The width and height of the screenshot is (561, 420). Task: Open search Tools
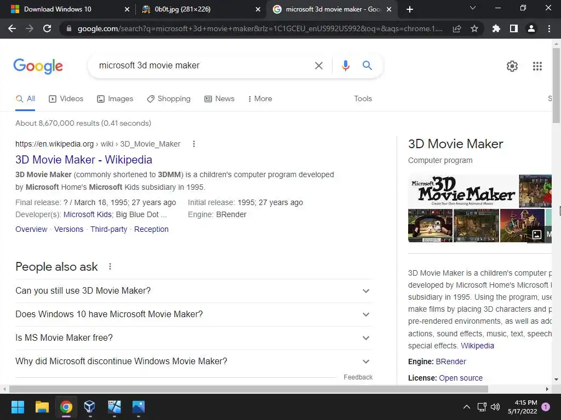point(363,99)
